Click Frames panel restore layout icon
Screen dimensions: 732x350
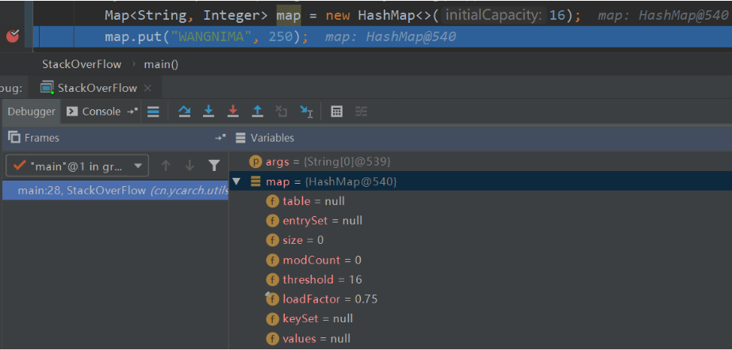click(220, 138)
